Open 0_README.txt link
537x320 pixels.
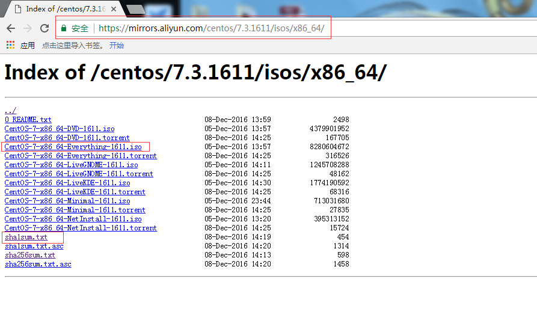pyautogui.click(x=28, y=120)
